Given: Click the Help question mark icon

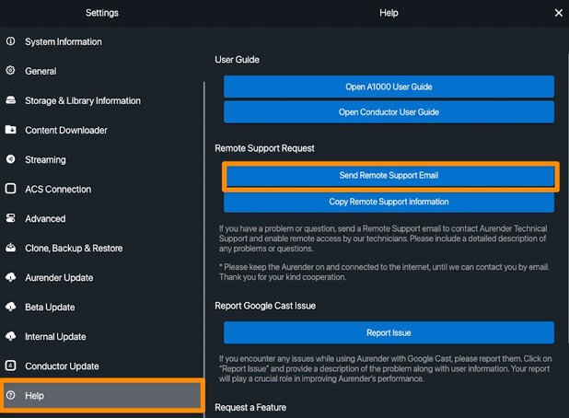Looking at the screenshot, I should click(x=10, y=395).
